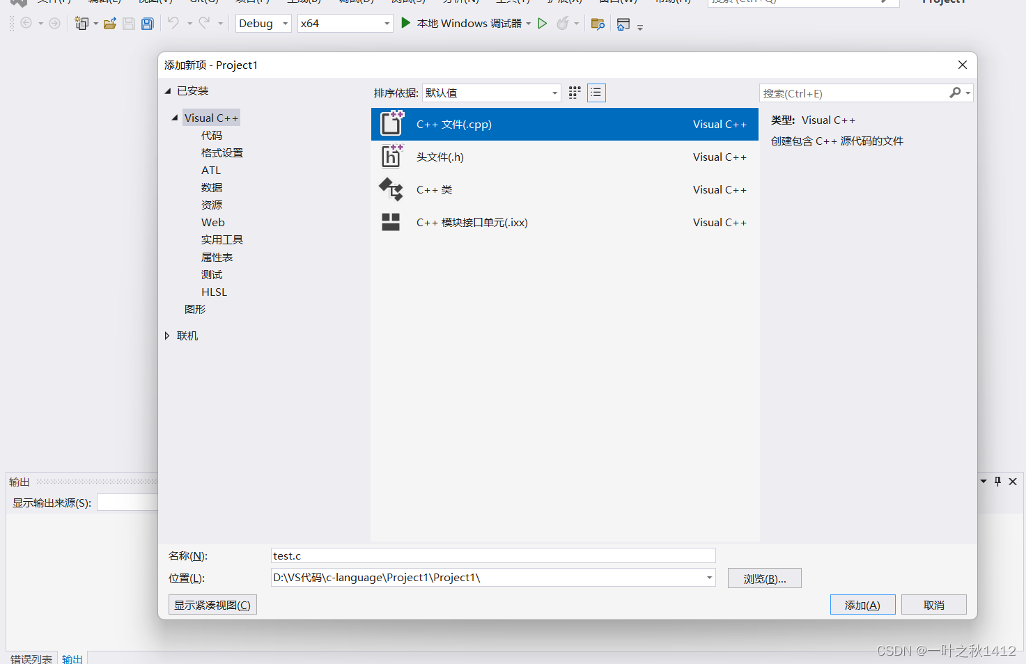Screen dimensions: 1026x664
Task: Select the 资源 category
Action: pos(212,205)
